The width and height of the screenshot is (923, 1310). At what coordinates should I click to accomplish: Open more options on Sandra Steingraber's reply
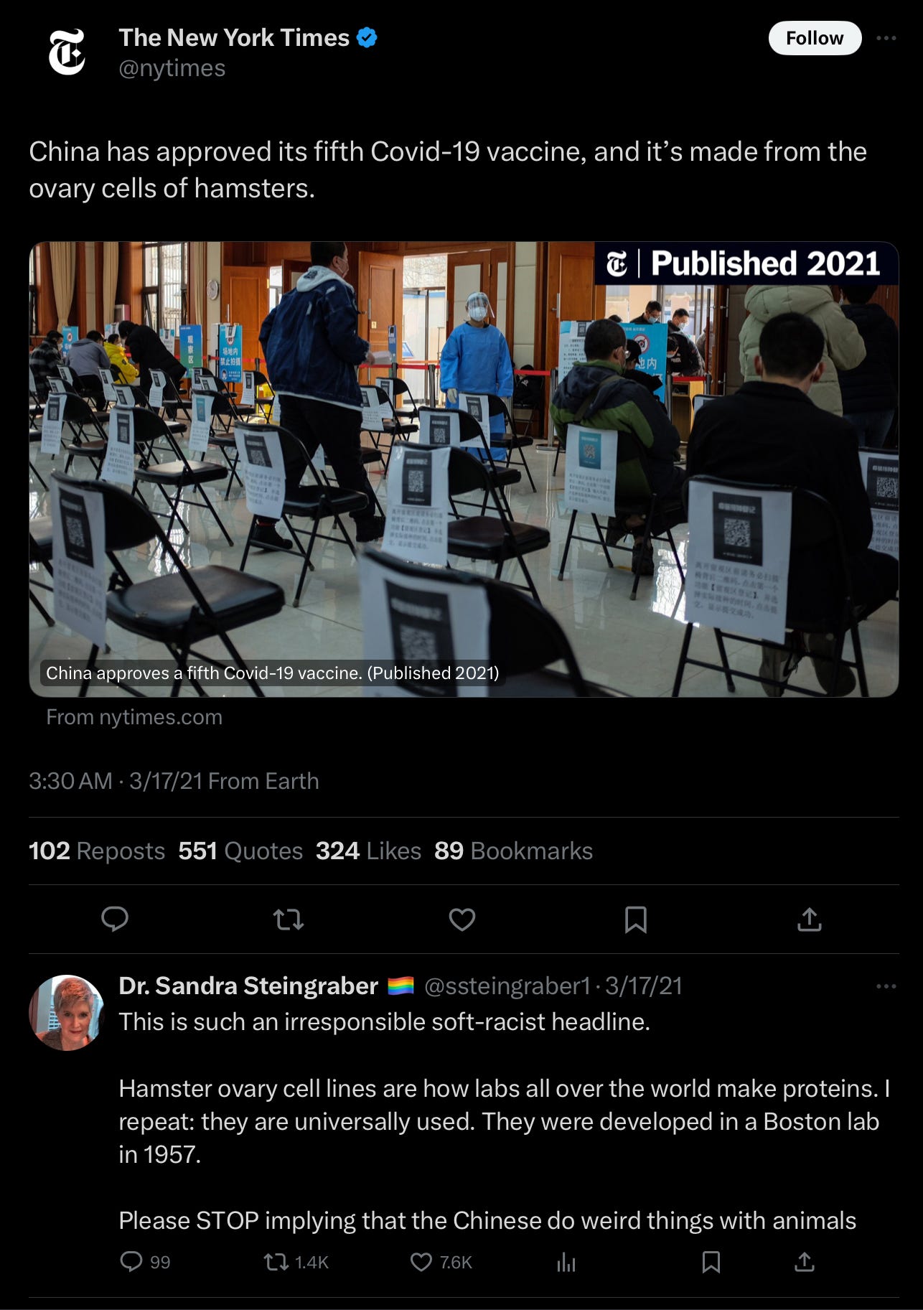[886, 986]
